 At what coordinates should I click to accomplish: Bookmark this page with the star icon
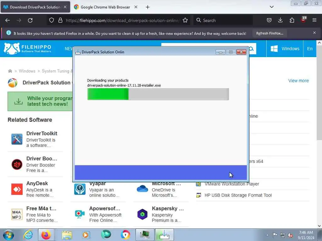[185, 20]
